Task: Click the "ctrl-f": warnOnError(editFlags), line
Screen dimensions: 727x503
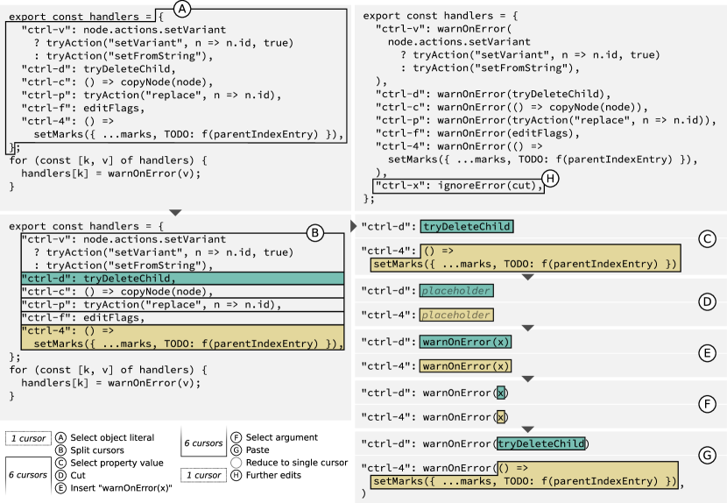Action: [477, 133]
